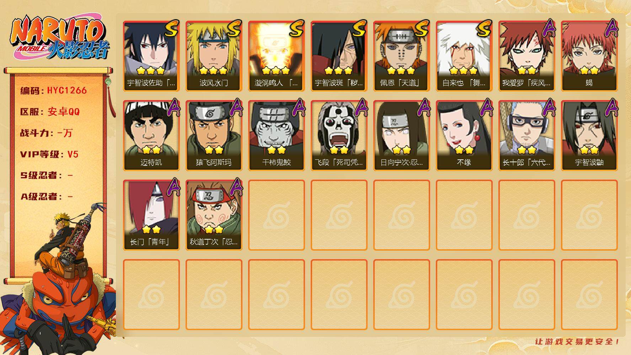This screenshot has width=631, height=355.
Task: Choose the 宇智波斑 ninja card
Action: (339, 56)
